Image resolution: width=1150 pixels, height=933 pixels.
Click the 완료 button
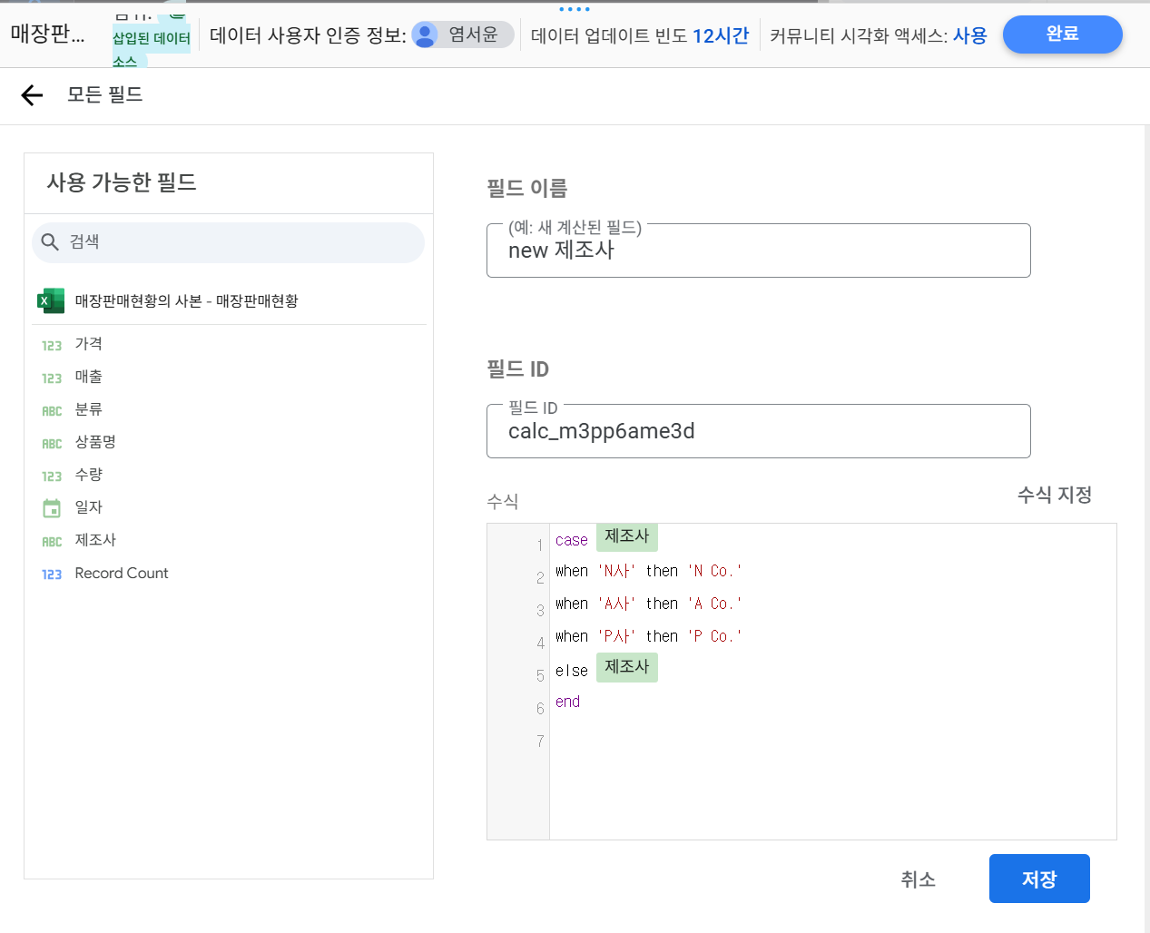coord(1062,34)
